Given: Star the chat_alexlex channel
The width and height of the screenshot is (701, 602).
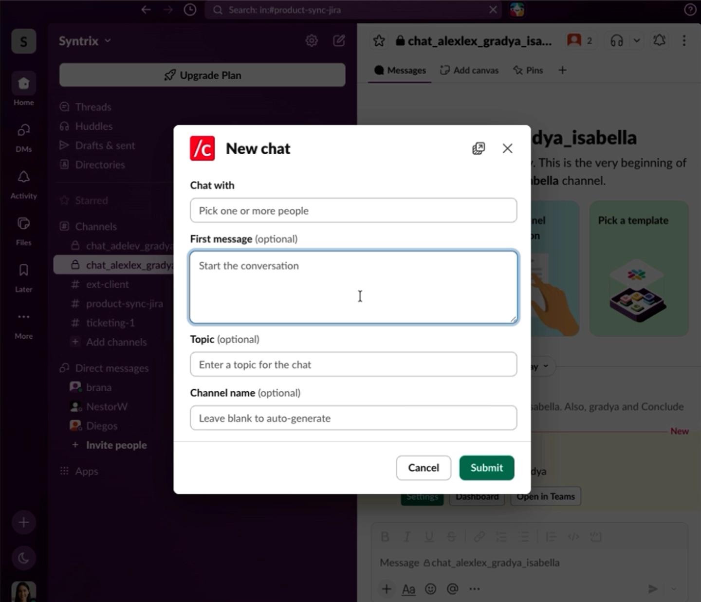Looking at the screenshot, I should point(379,41).
